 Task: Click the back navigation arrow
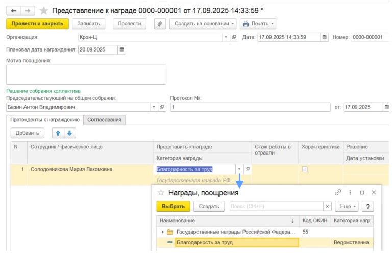13,10
